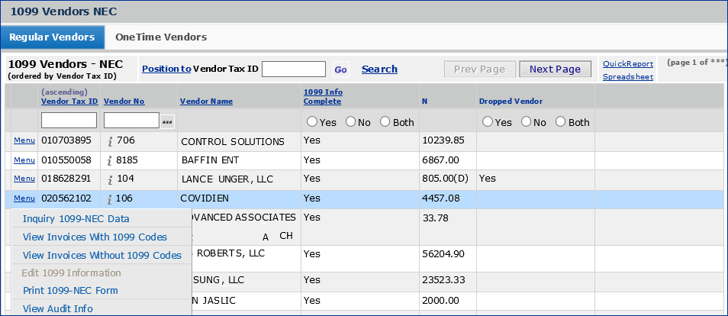Click the Next Page button

pos(555,69)
